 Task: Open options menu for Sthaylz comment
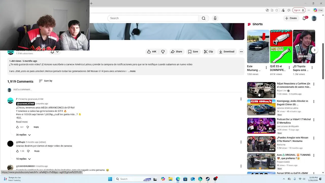coord(241,142)
